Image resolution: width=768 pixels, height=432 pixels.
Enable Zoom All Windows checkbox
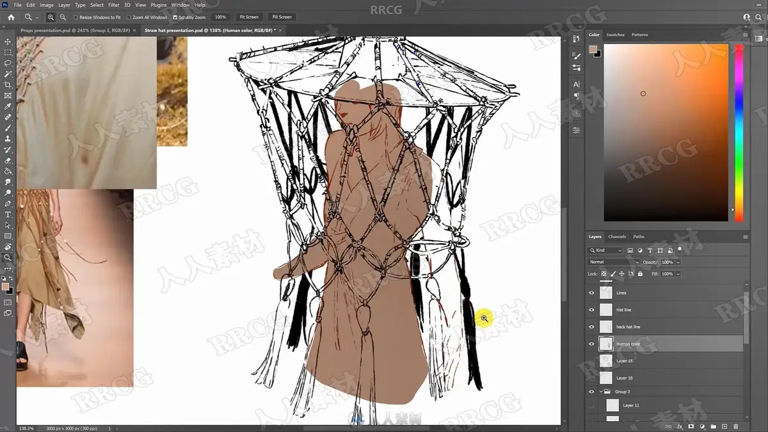[x=129, y=17]
